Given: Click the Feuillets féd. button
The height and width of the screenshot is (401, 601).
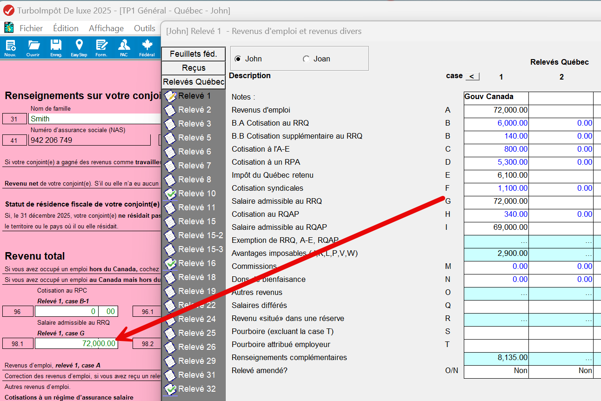Looking at the screenshot, I should [194, 54].
